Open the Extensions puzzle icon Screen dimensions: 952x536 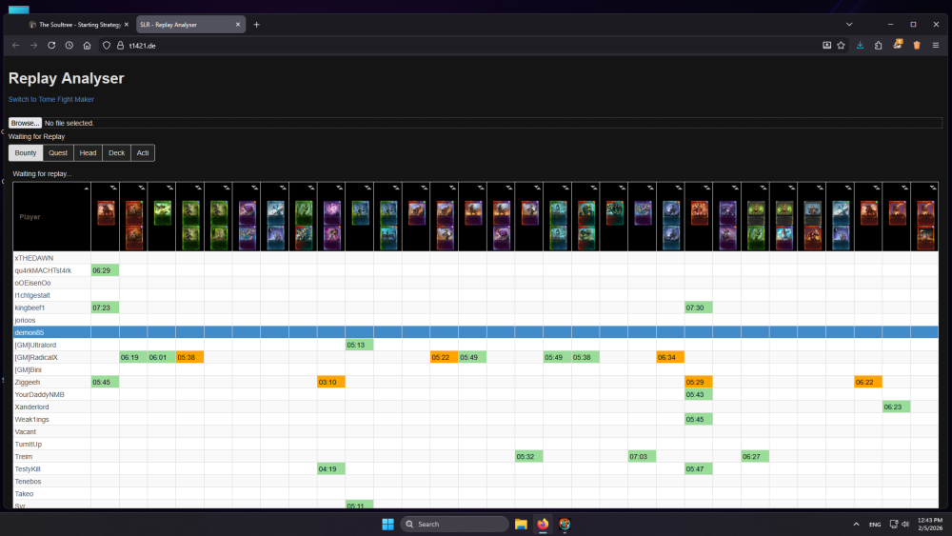click(879, 45)
